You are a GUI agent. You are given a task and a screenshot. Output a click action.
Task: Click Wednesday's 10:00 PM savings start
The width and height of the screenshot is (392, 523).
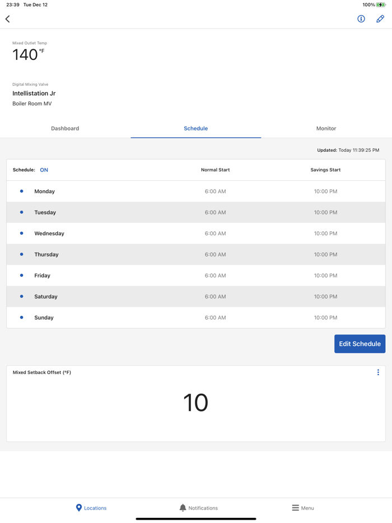pyautogui.click(x=325, y=234)
